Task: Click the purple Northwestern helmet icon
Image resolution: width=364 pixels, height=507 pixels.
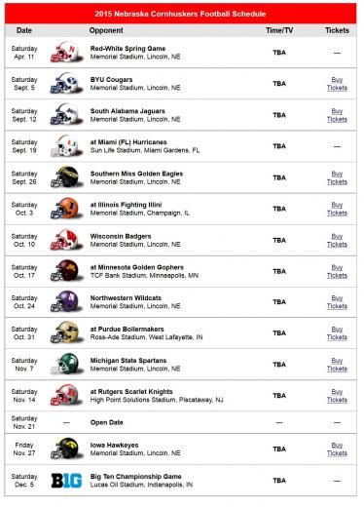Action: [x=65, y=301]
